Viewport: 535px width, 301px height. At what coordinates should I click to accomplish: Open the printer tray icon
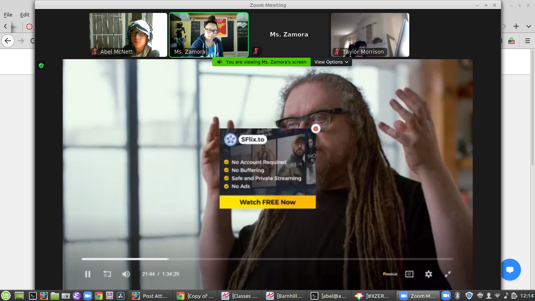(x=480, y=296)
